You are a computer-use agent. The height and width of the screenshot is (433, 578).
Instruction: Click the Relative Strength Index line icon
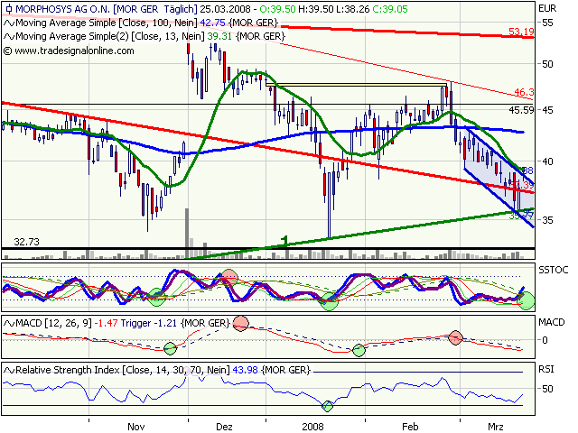click(x=9, y=370)
